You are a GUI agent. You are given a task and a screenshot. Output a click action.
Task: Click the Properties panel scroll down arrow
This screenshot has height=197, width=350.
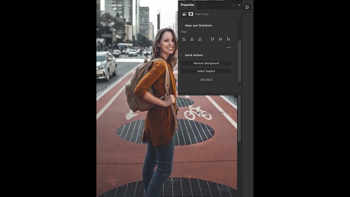(240, 83)
